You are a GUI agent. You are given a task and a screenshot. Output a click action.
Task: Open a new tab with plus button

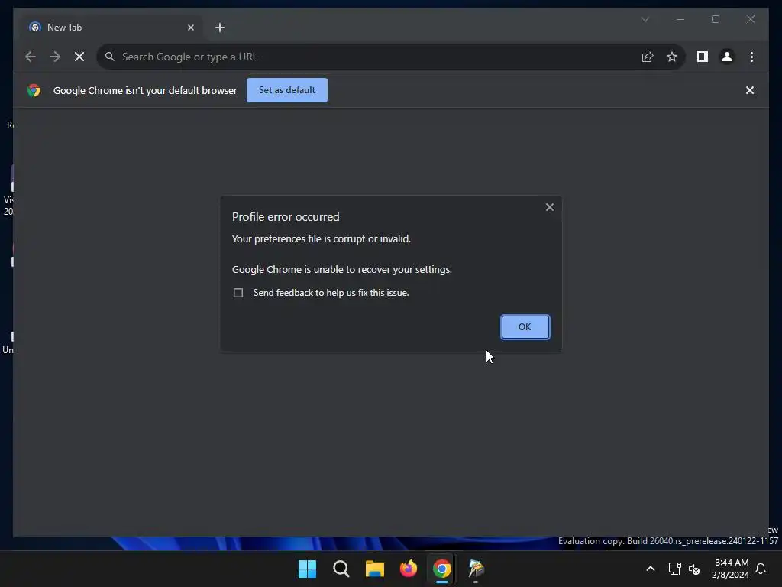220,28
